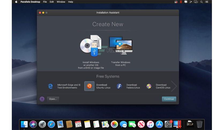The width and height of the screenshot is (224, 130).
Task: Click the purple help question mark icon
Action: coord(42,99)
